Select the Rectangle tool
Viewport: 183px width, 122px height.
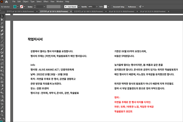[2, 45]
